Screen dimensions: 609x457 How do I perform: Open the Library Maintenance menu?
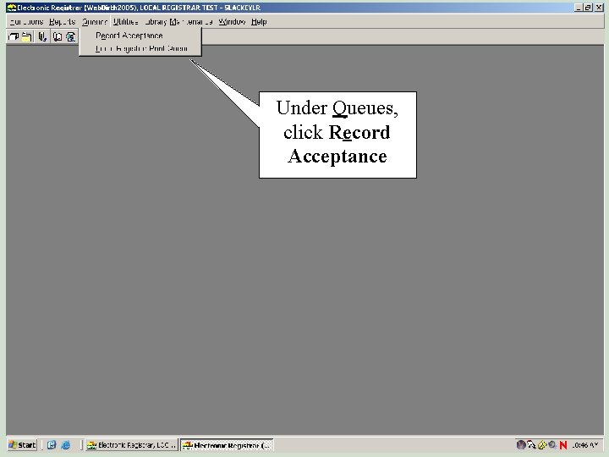point(178,22)
